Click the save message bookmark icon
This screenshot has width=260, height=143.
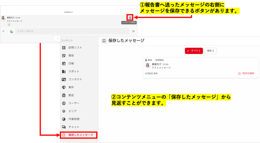(x=130, y=17)
